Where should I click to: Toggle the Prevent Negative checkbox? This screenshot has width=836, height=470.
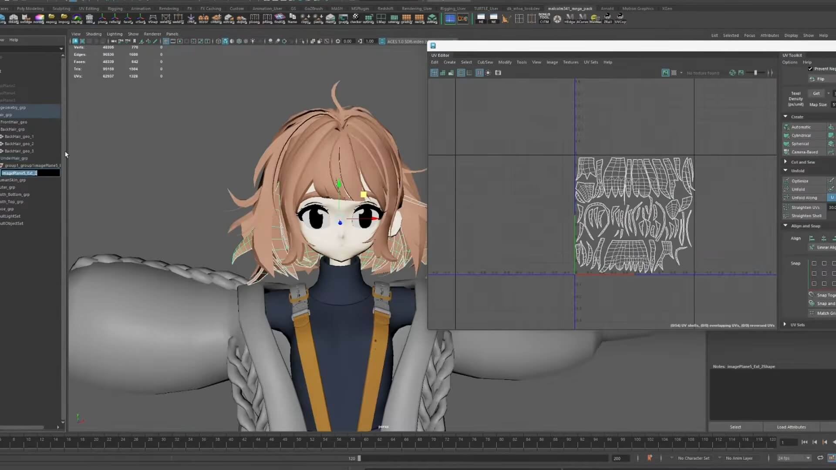tap(810, 69)
